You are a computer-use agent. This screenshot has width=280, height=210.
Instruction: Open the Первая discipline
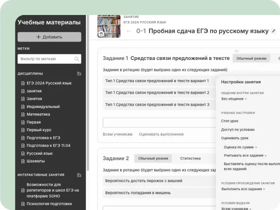(33, 122)
